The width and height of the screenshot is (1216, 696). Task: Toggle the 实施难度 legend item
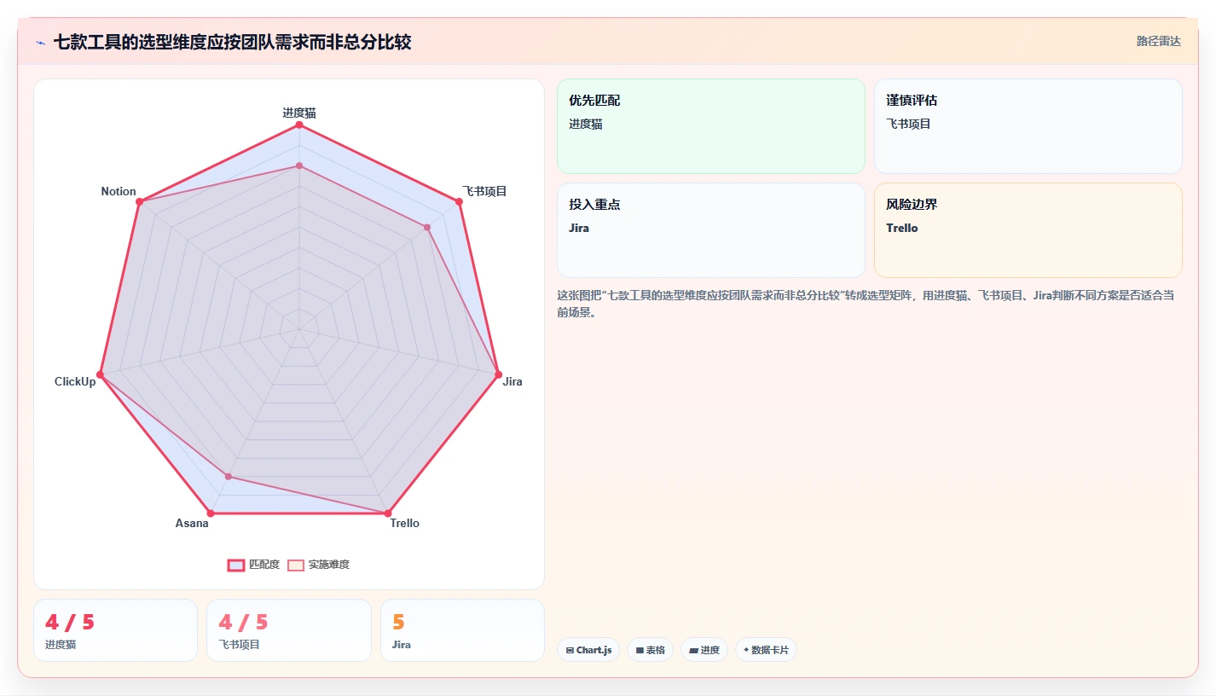(318, 565)
